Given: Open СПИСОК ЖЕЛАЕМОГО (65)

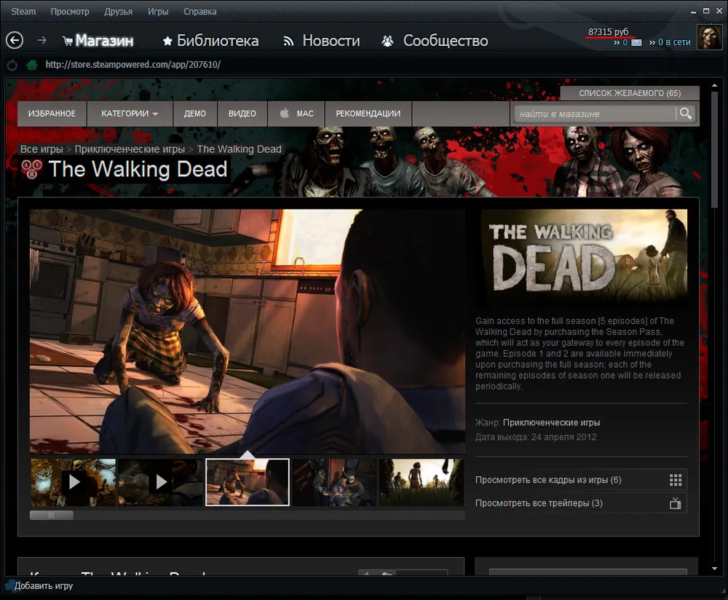Looking at the screenshot, I should point(629,93).
